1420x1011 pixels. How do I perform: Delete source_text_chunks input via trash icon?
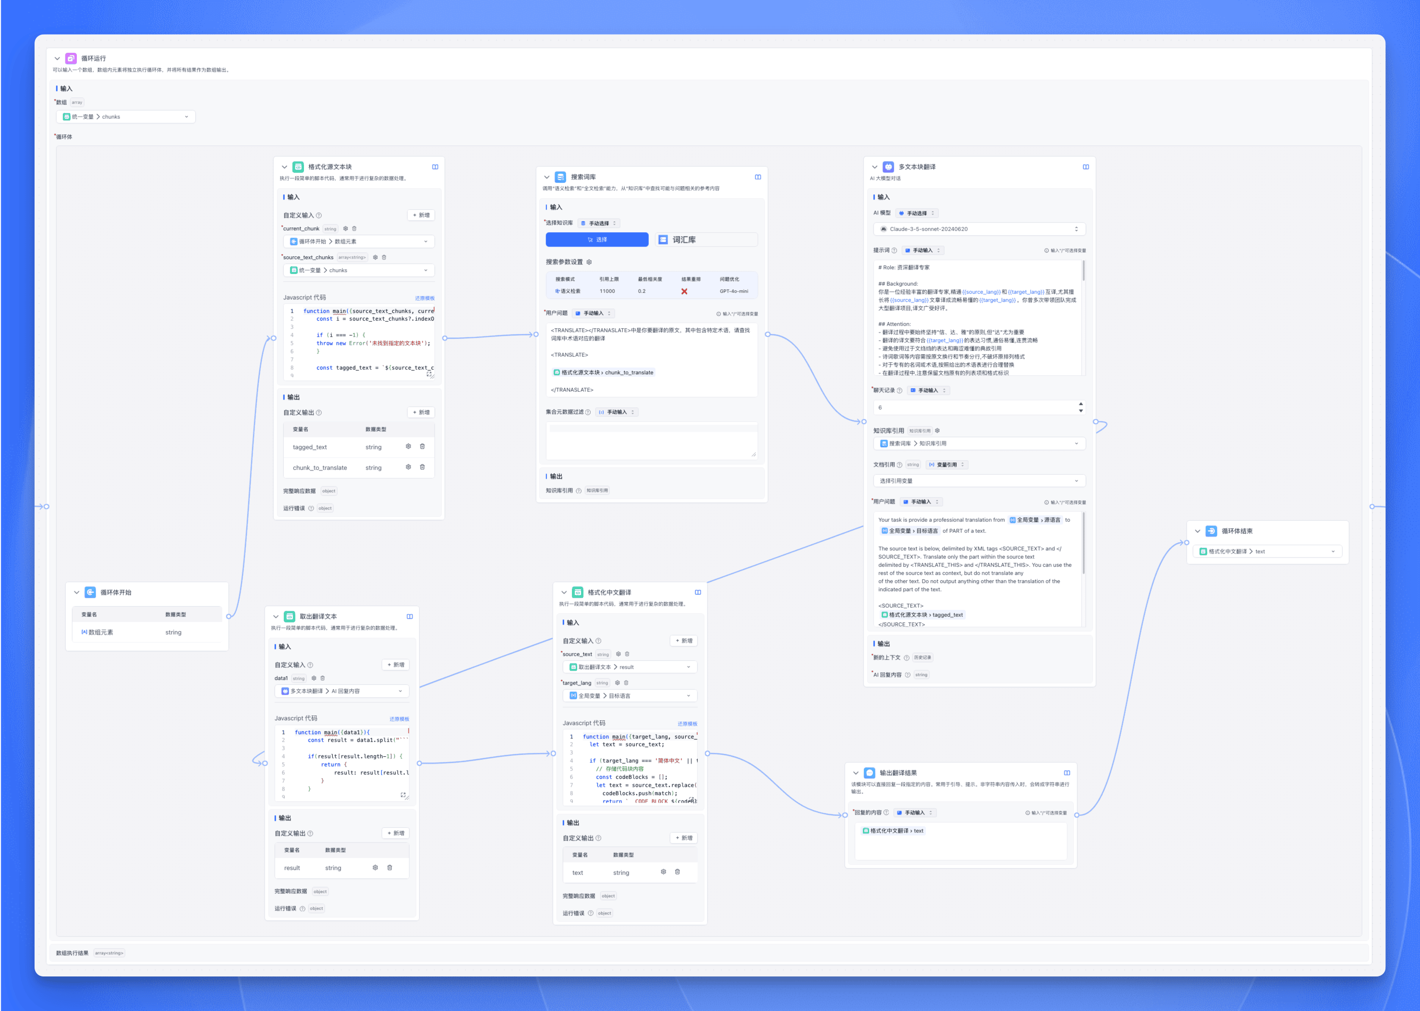pyautogui.click(x=384, y=257)
